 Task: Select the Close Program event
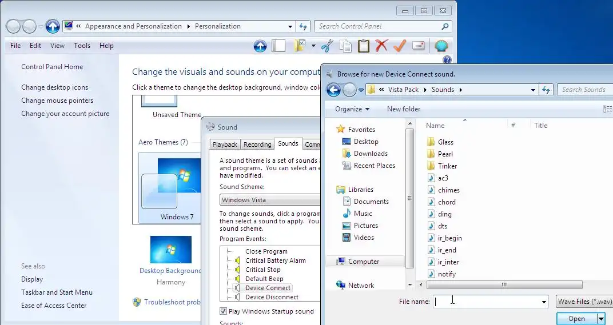(x=266, y=251)
